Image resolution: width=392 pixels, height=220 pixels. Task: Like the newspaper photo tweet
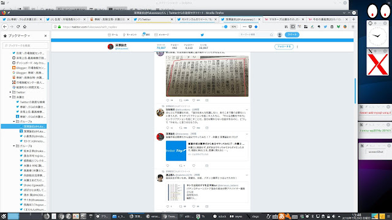pos(194,100)
